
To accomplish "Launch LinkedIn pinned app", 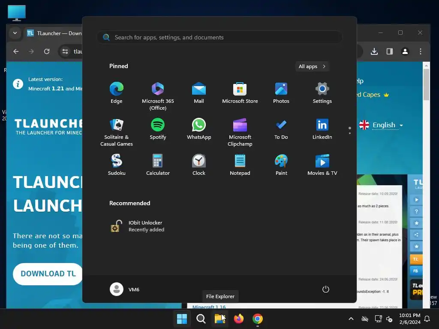I will 322,129.
